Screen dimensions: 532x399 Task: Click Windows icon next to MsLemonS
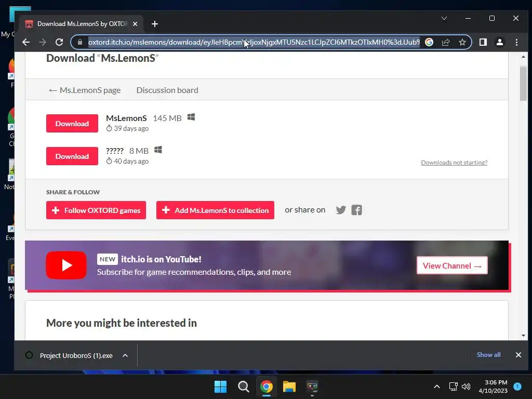[x=191, y=117]
